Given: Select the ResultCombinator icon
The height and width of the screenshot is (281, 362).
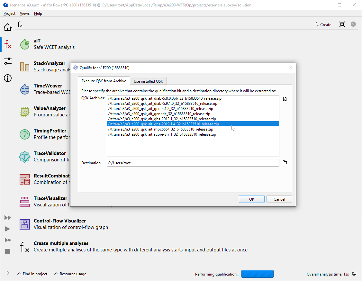Looking at the screenshot, I should [25, 179].
